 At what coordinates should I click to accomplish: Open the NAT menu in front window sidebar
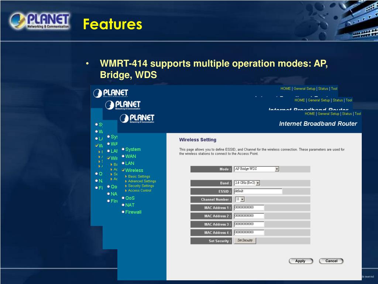point(130,205)
